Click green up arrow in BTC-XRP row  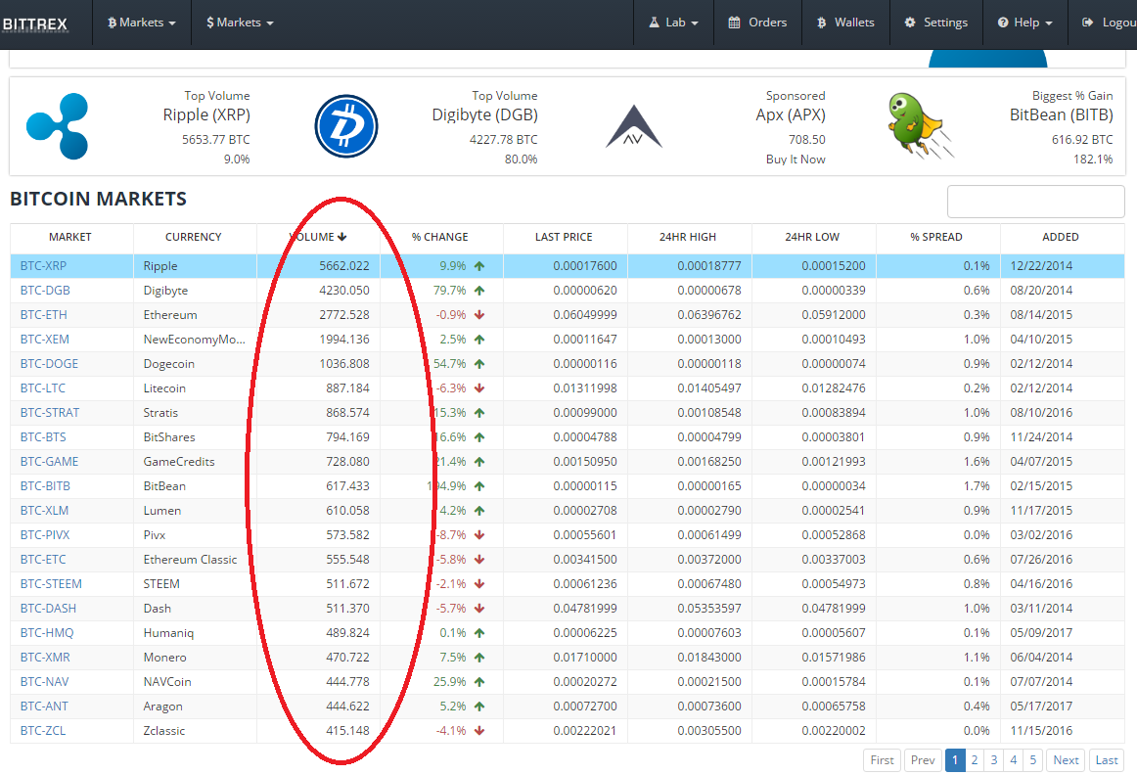[x=479, y=266]
